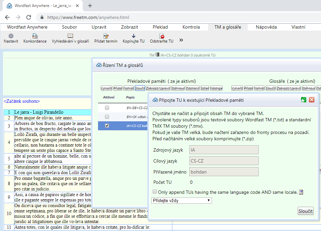Click Kopírujte TU arrow icon
The width and height of the screenshot is (321, 231).
coord(133,36)
